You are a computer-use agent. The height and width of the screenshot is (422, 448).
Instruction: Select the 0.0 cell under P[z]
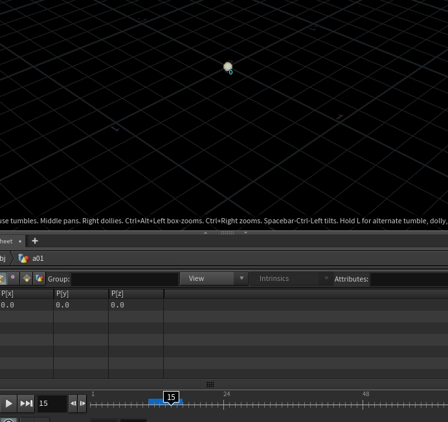coord(137,305)
